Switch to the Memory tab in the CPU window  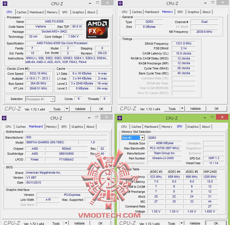(x=52, y=12)
